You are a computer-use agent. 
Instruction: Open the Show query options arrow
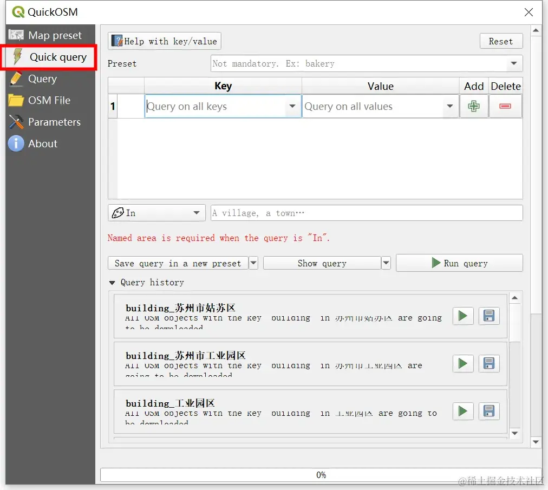click(x=386, y=263)
